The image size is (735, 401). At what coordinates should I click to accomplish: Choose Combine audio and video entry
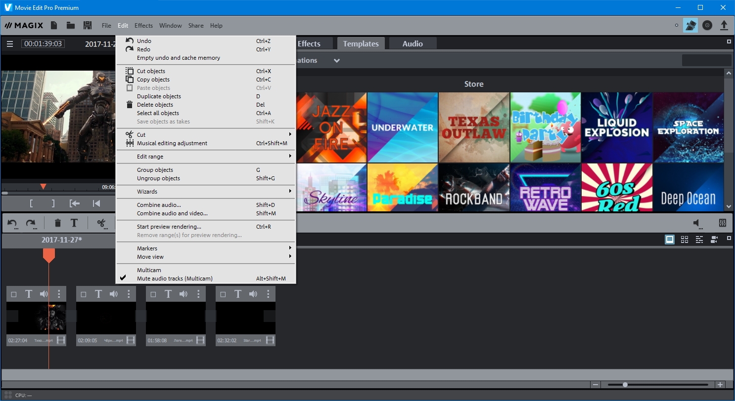click(205, 213)
